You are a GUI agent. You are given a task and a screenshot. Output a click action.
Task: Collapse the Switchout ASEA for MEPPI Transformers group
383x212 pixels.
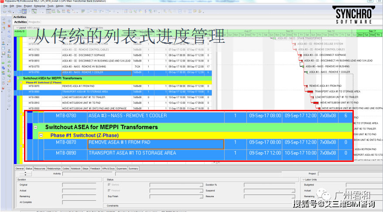pyautogui.click(x=18, y=79)
